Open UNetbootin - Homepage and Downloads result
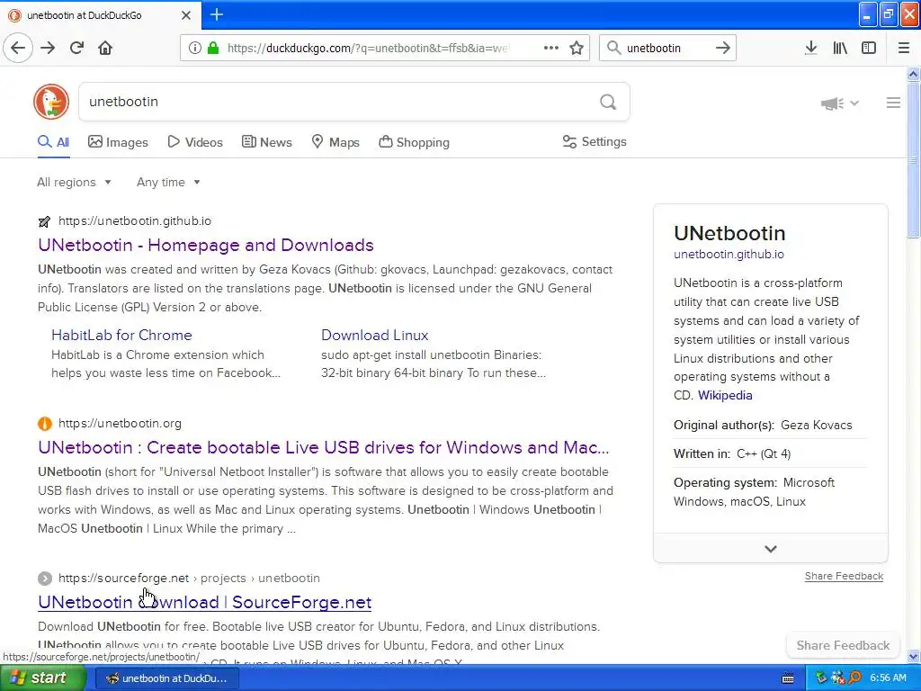 (x=206, y=245)
